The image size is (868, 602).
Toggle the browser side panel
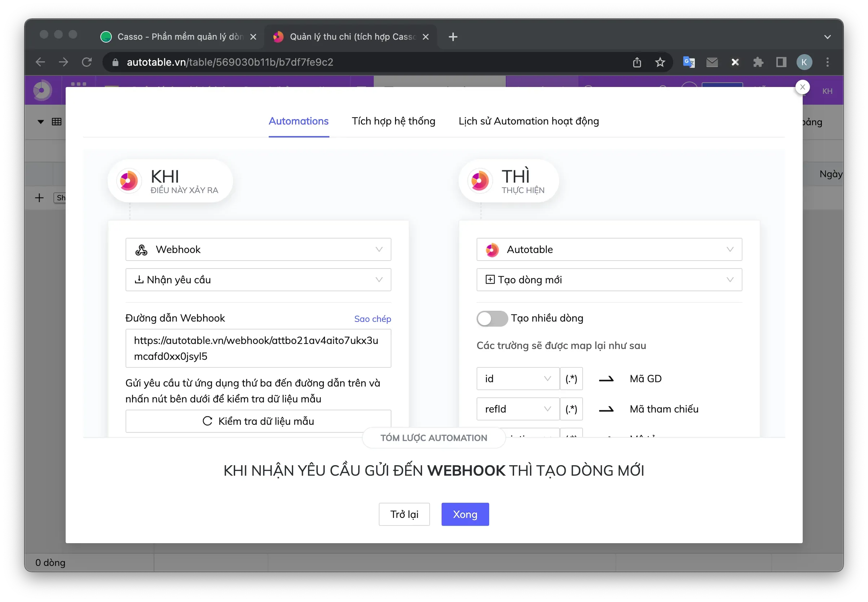pyautogui.click(x=781, y=62)
